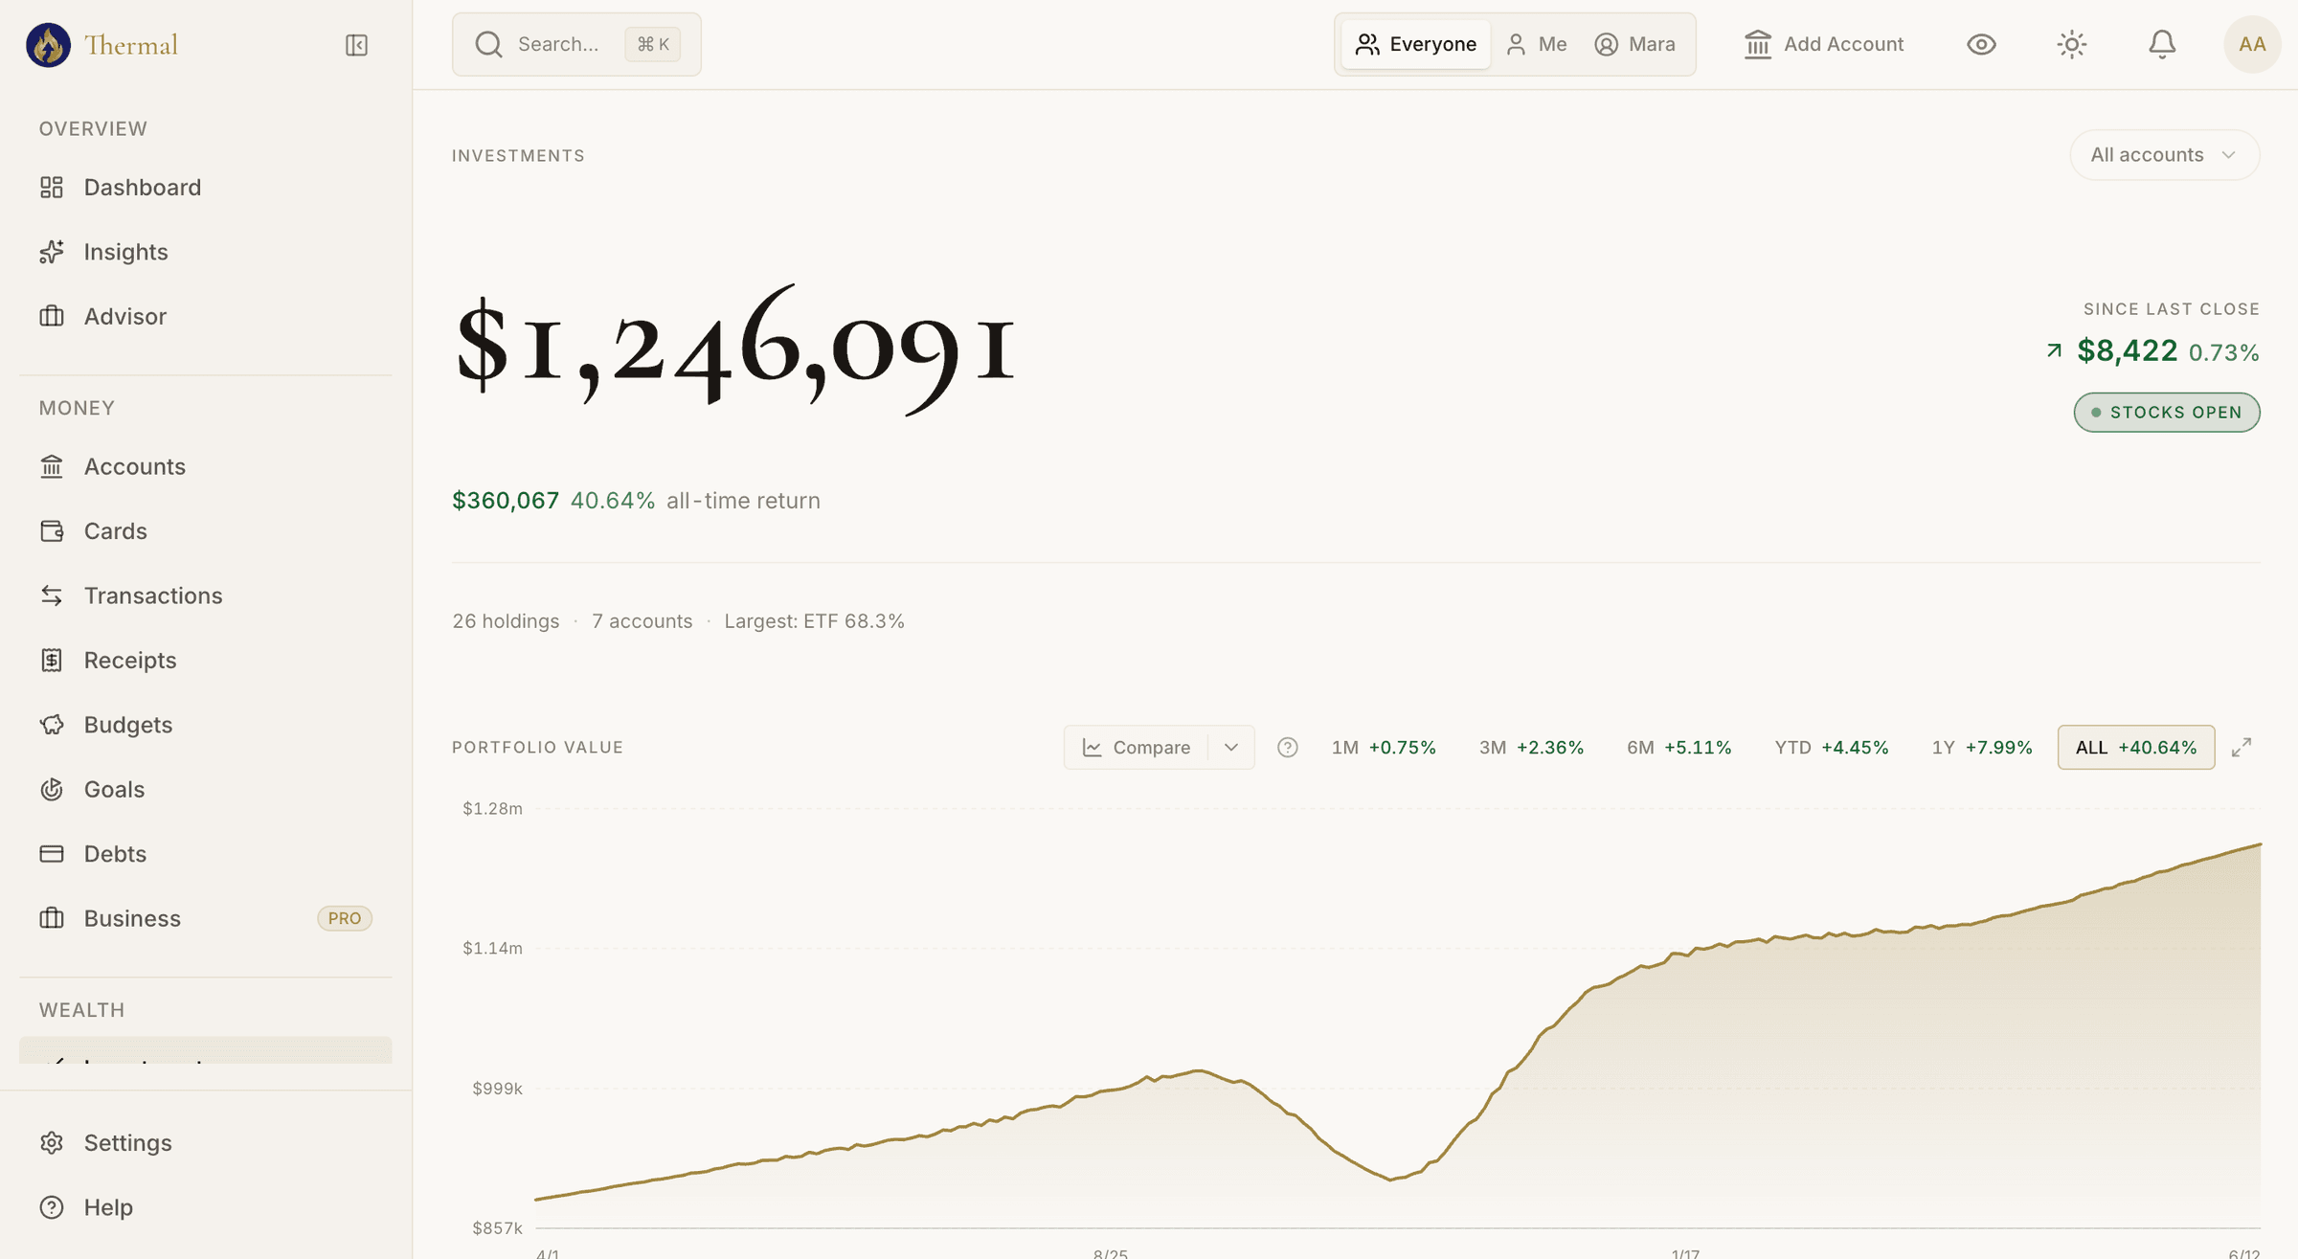Open the Insights page
Screen dimensions: 2298x1259
(206, 252)
